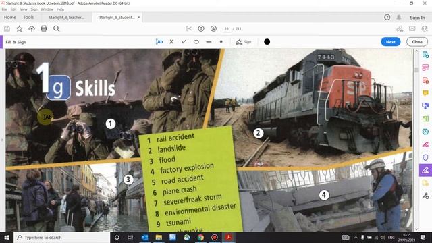Open the Export PDF tool in sidebar
The image size is (432, 243).
pyautogui.click(x=425, y=55)
